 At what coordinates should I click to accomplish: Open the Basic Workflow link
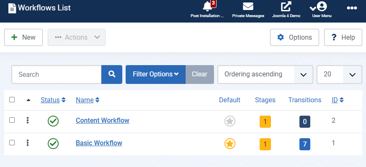[99, 143]
